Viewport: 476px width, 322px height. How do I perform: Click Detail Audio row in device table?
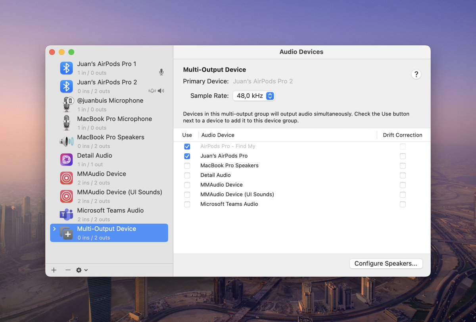302,175
